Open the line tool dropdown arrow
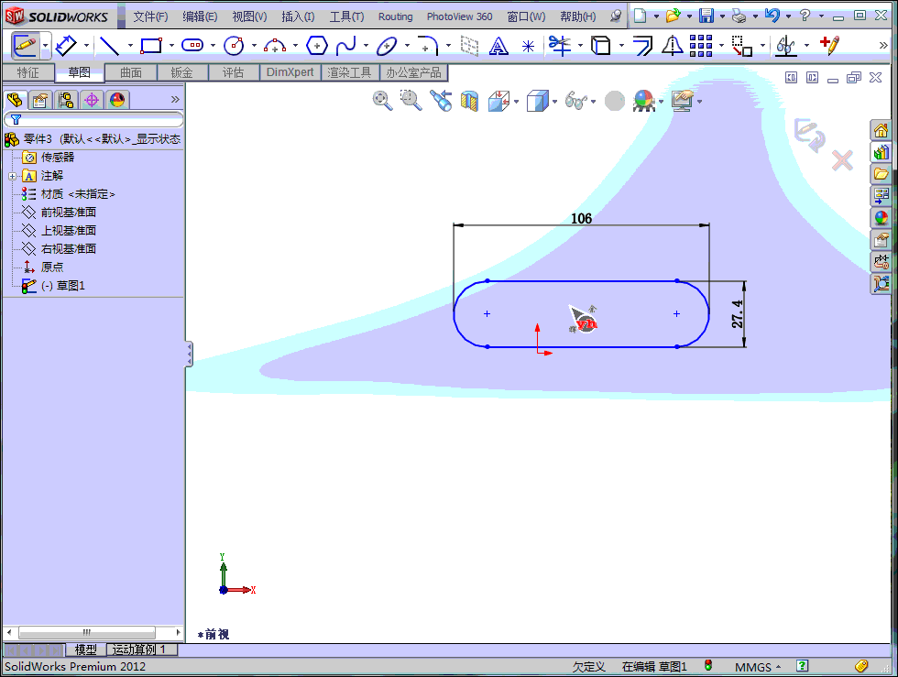Screen dimensions: 898x677 coord(130,46)
